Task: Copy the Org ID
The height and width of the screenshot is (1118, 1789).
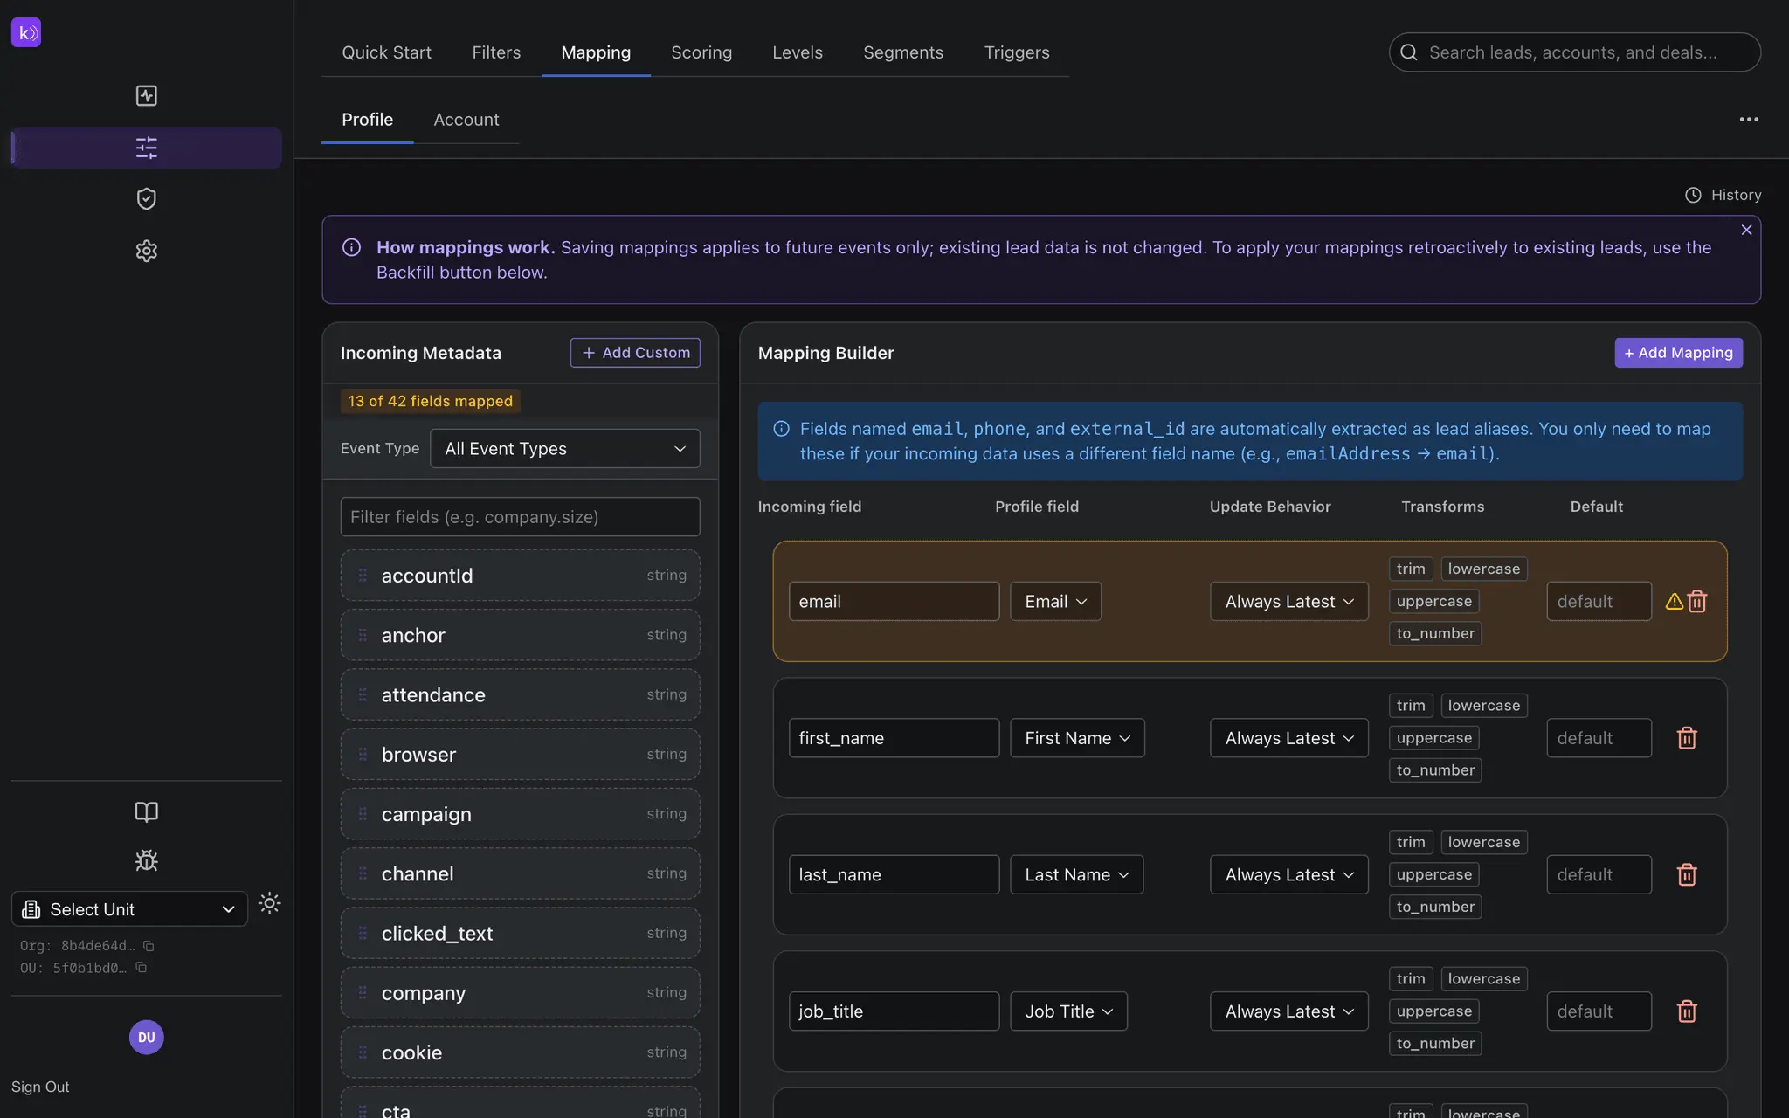Action: tap(149, 946)
